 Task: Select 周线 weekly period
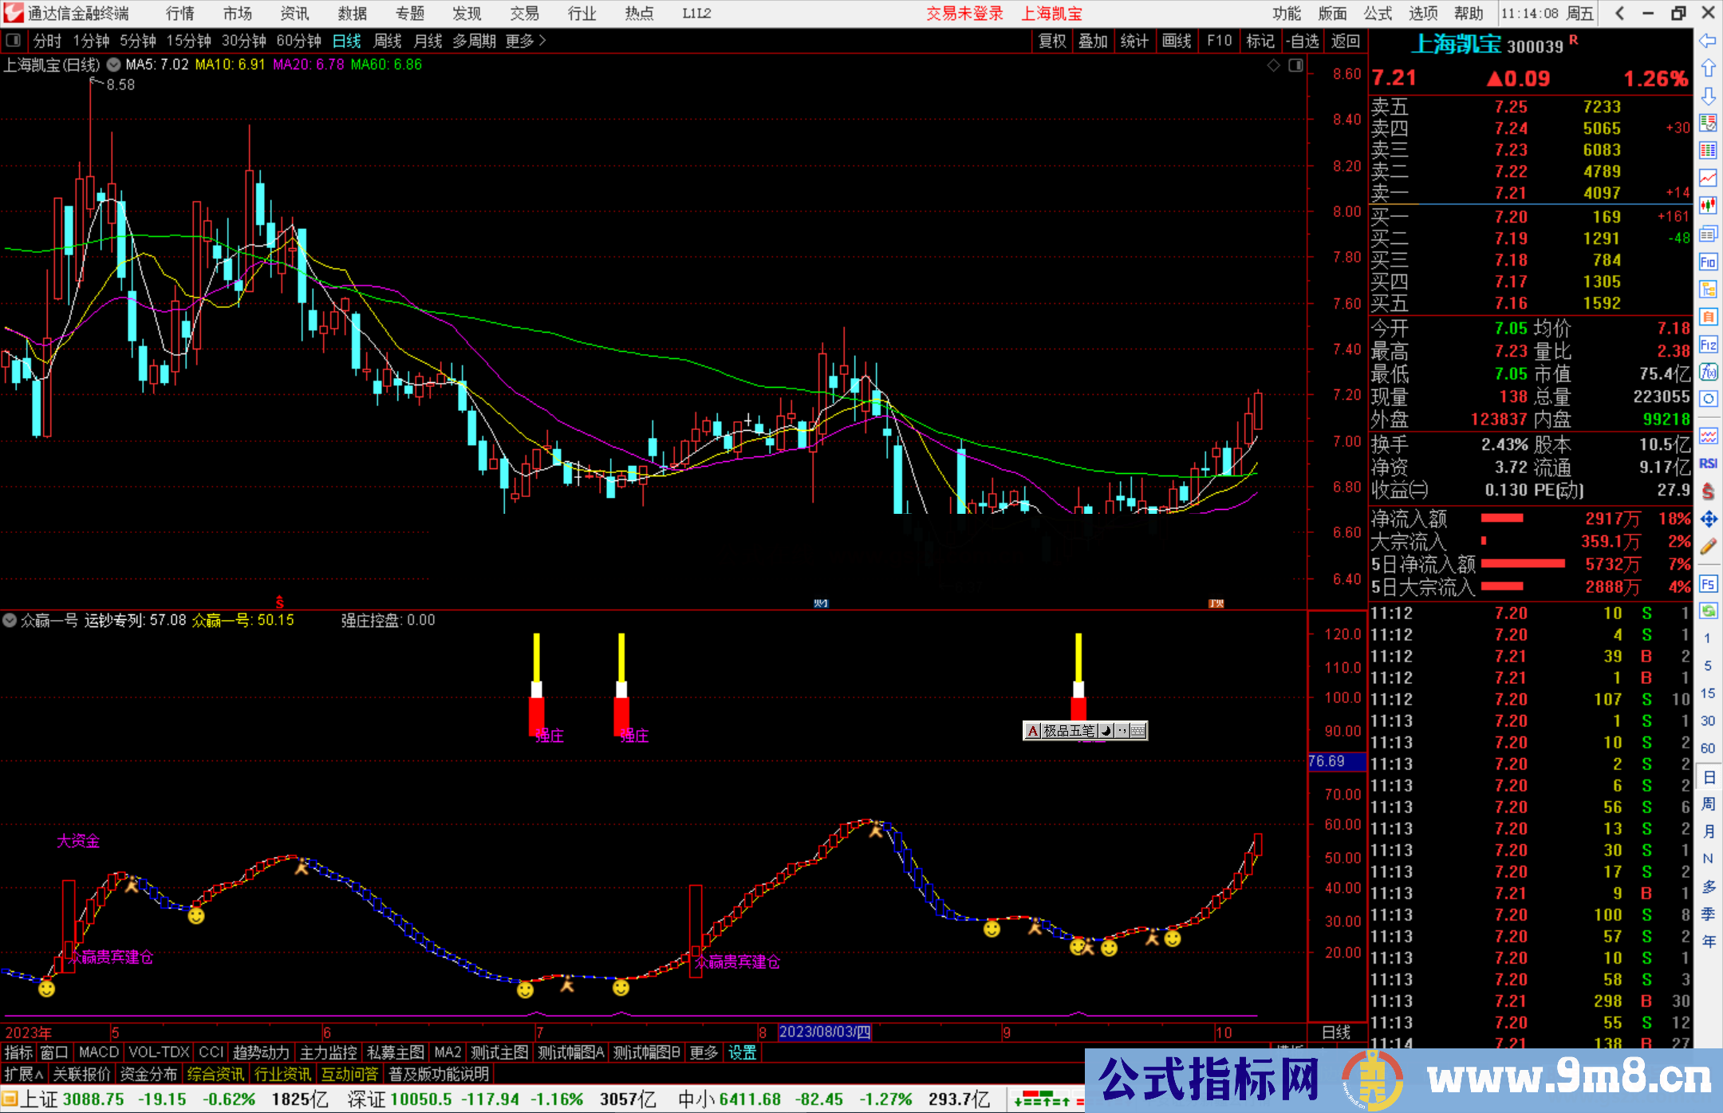pyautogui.click(x=388, y=41)
